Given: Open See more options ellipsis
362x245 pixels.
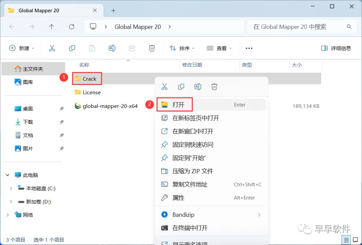Looking at the screenshot, I should (249, 48).
